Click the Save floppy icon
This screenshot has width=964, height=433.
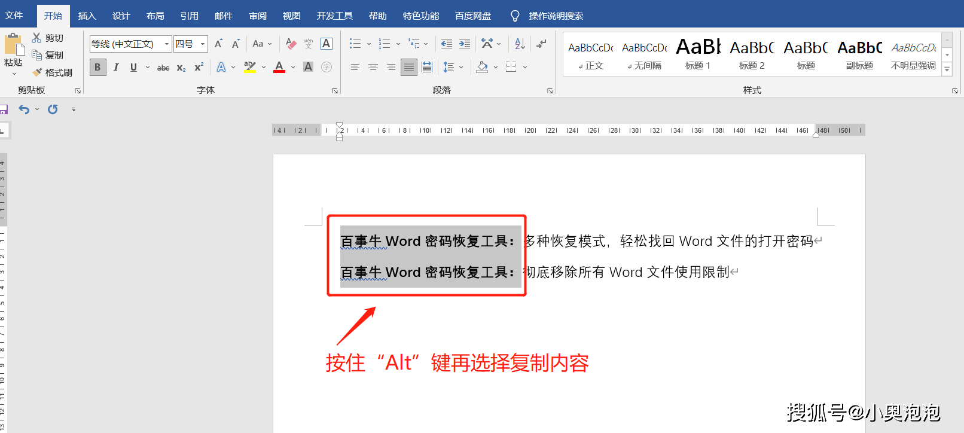[x=3, y=109]
